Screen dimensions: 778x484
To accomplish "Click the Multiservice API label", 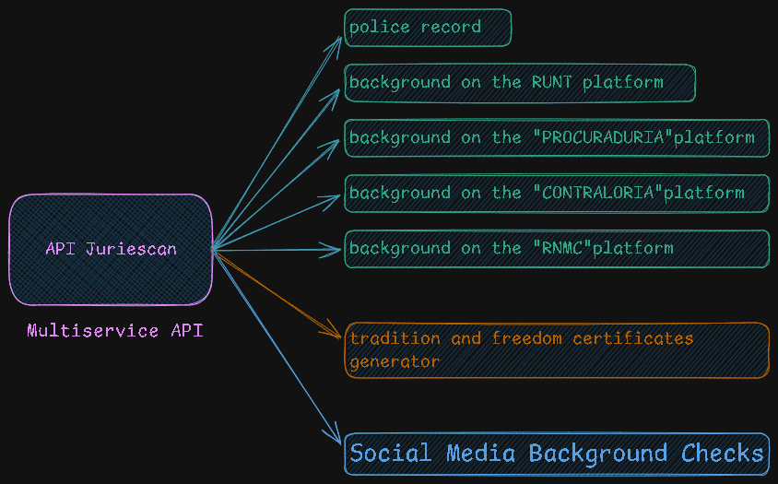I will (x=115, y=331).
